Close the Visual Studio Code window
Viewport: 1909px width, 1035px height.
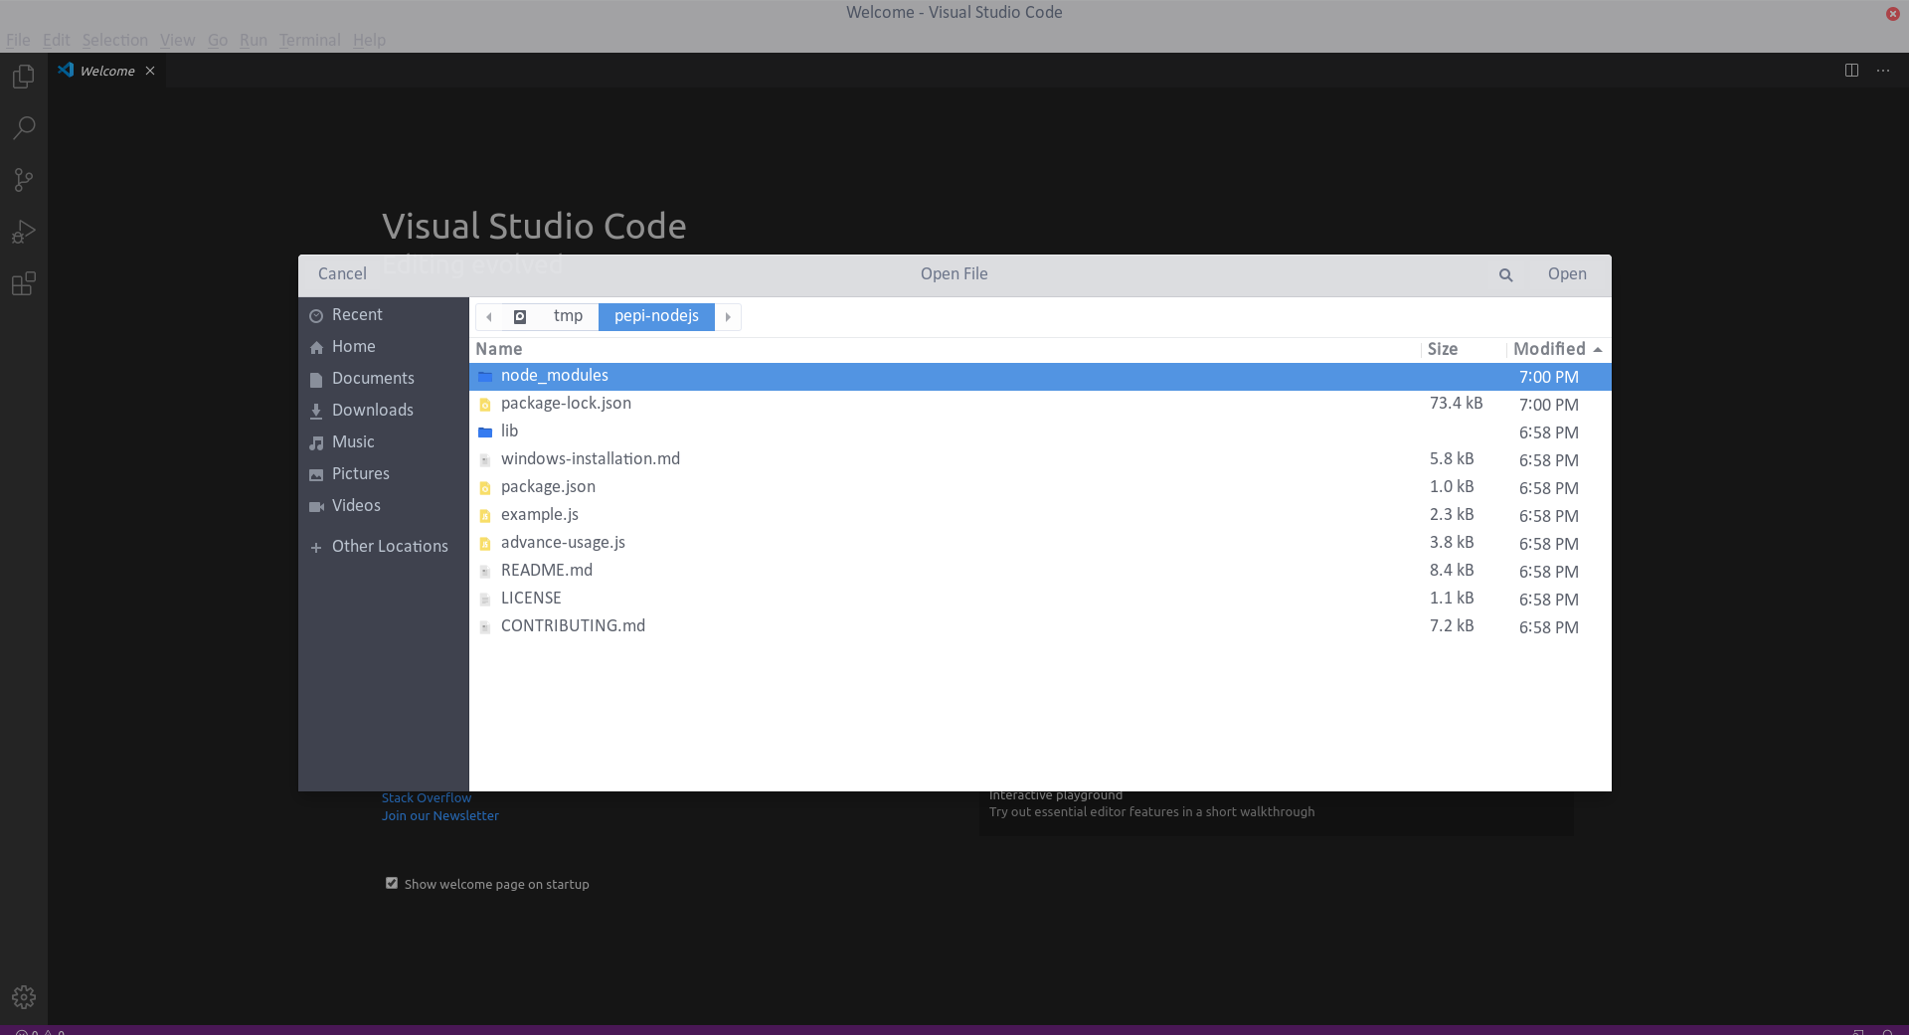(1892, 13)
